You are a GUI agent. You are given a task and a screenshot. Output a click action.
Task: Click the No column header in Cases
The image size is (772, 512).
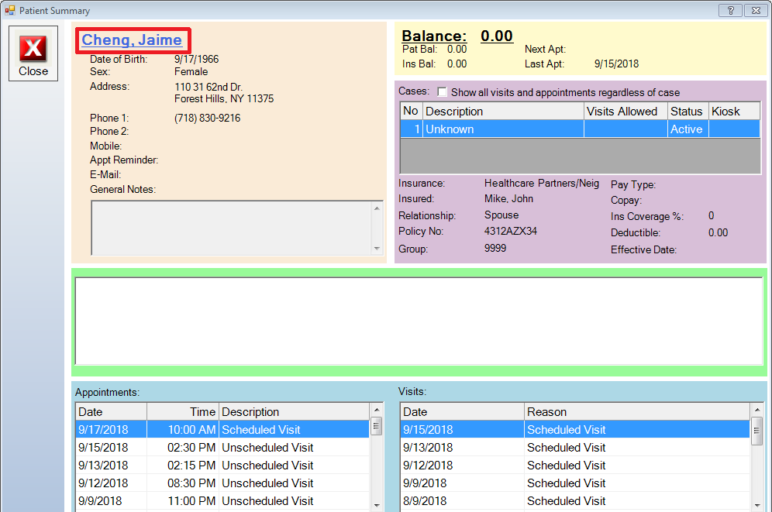411,112
